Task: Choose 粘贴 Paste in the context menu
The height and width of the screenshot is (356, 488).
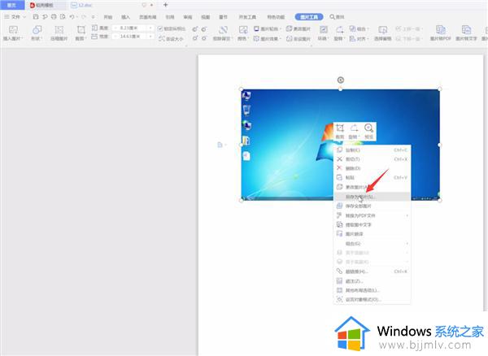Action: coord(373,177)
